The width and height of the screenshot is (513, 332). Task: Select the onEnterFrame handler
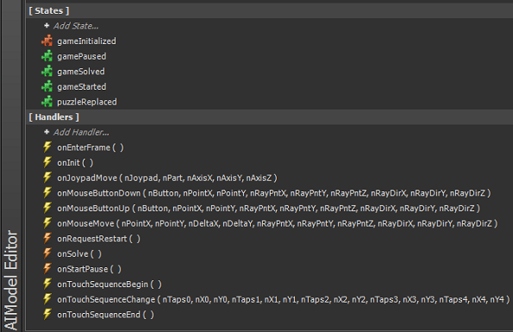[x=91, y=147]
